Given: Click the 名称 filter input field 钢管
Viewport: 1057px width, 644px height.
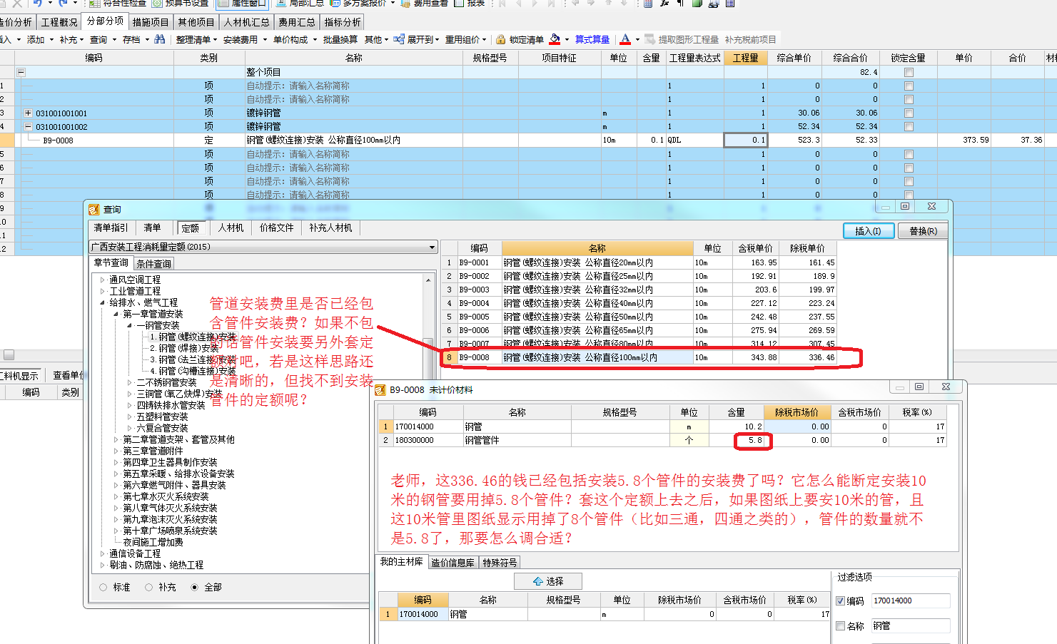Looking at the screenshot, I should [x=911, y=625].
